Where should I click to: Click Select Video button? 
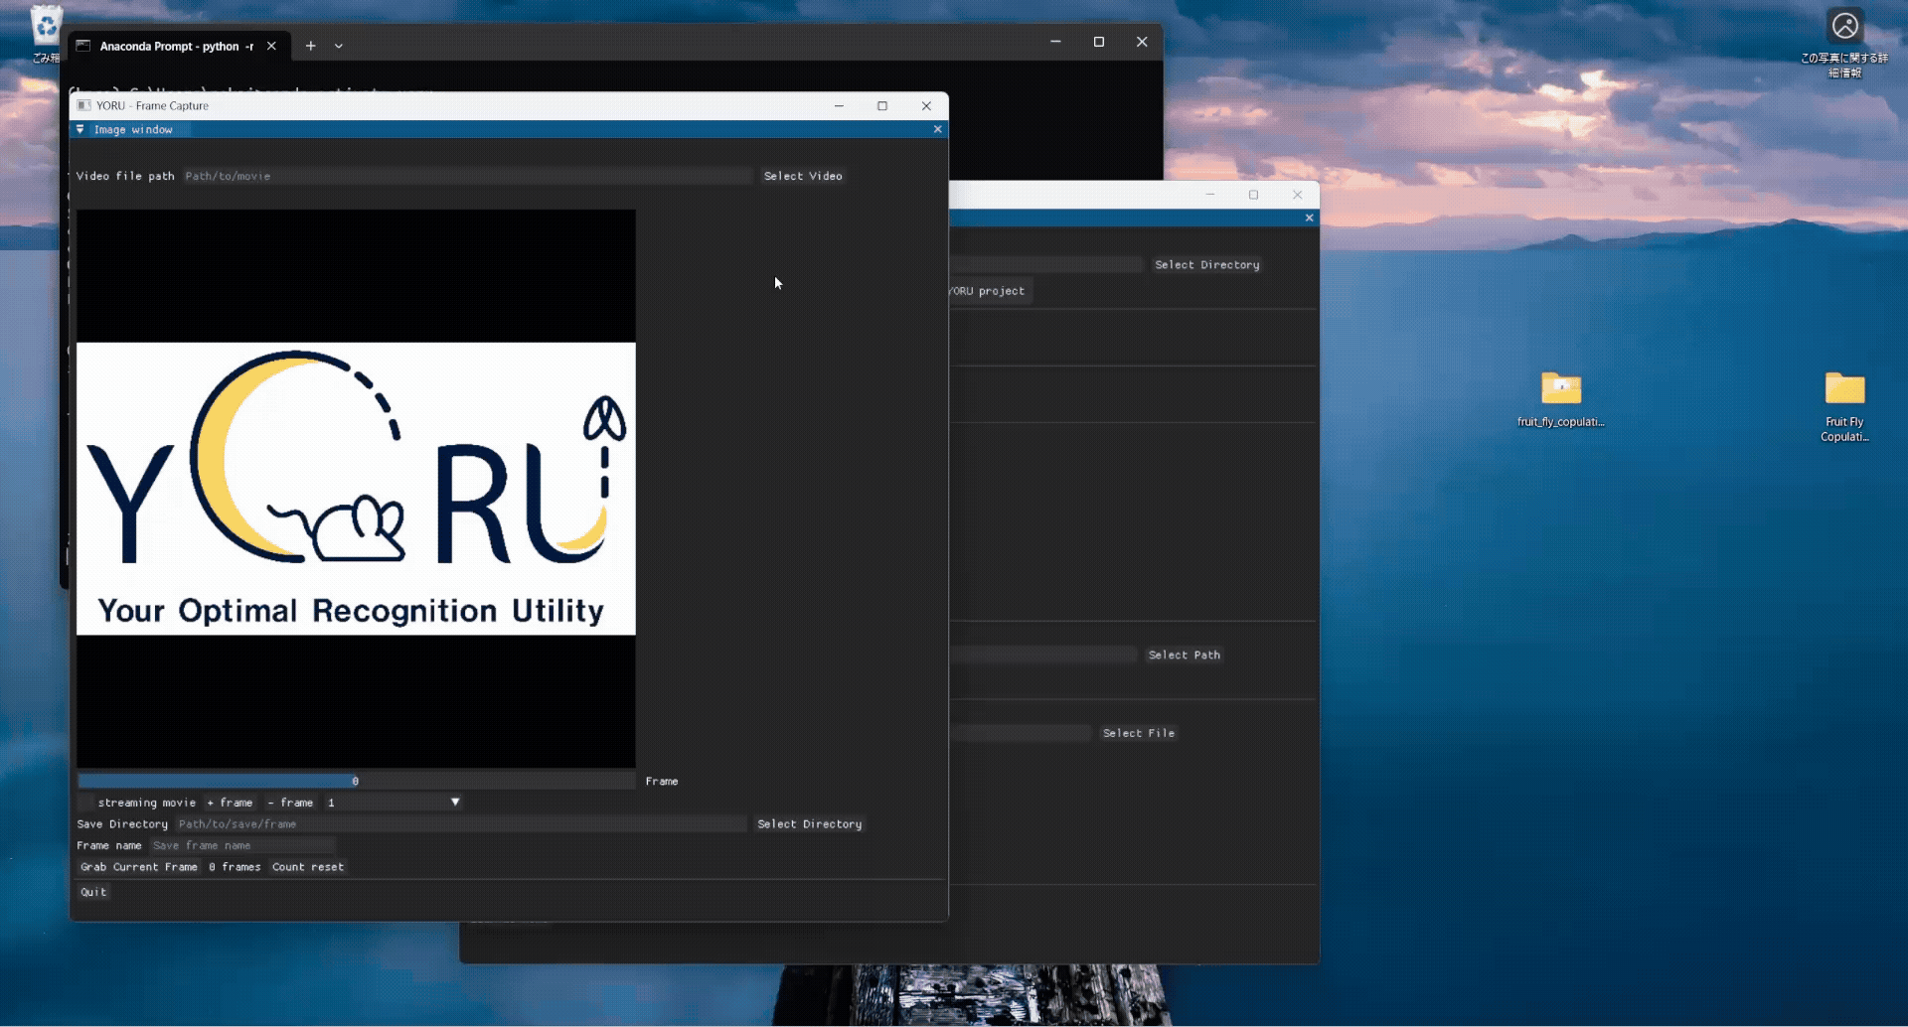[802, 176]
